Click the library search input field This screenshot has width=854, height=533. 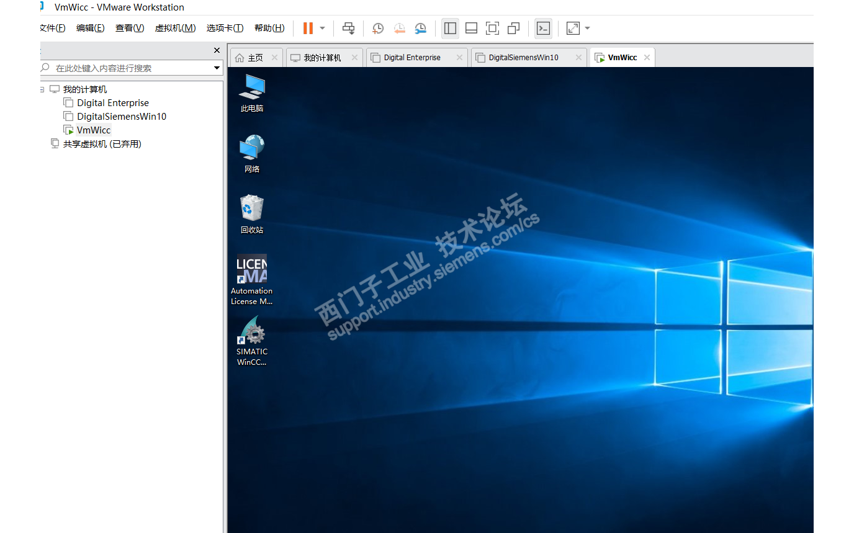coord(133,68)
